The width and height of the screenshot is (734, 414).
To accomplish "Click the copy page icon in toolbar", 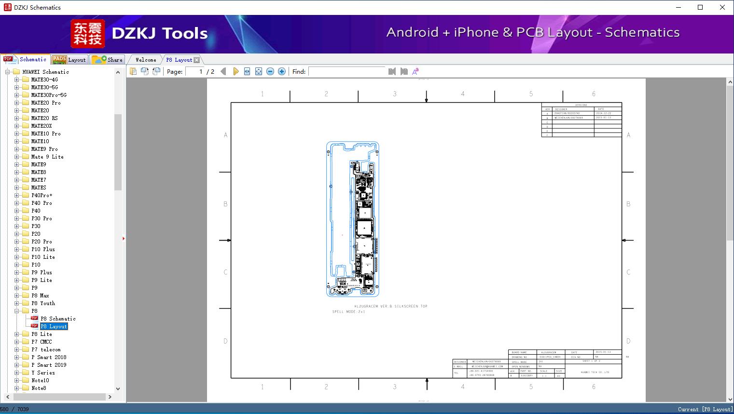I will point(133,71).
